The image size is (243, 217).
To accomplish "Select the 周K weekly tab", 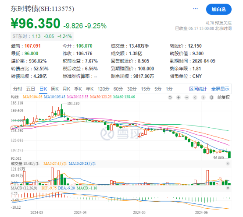I will click(55, 89).
